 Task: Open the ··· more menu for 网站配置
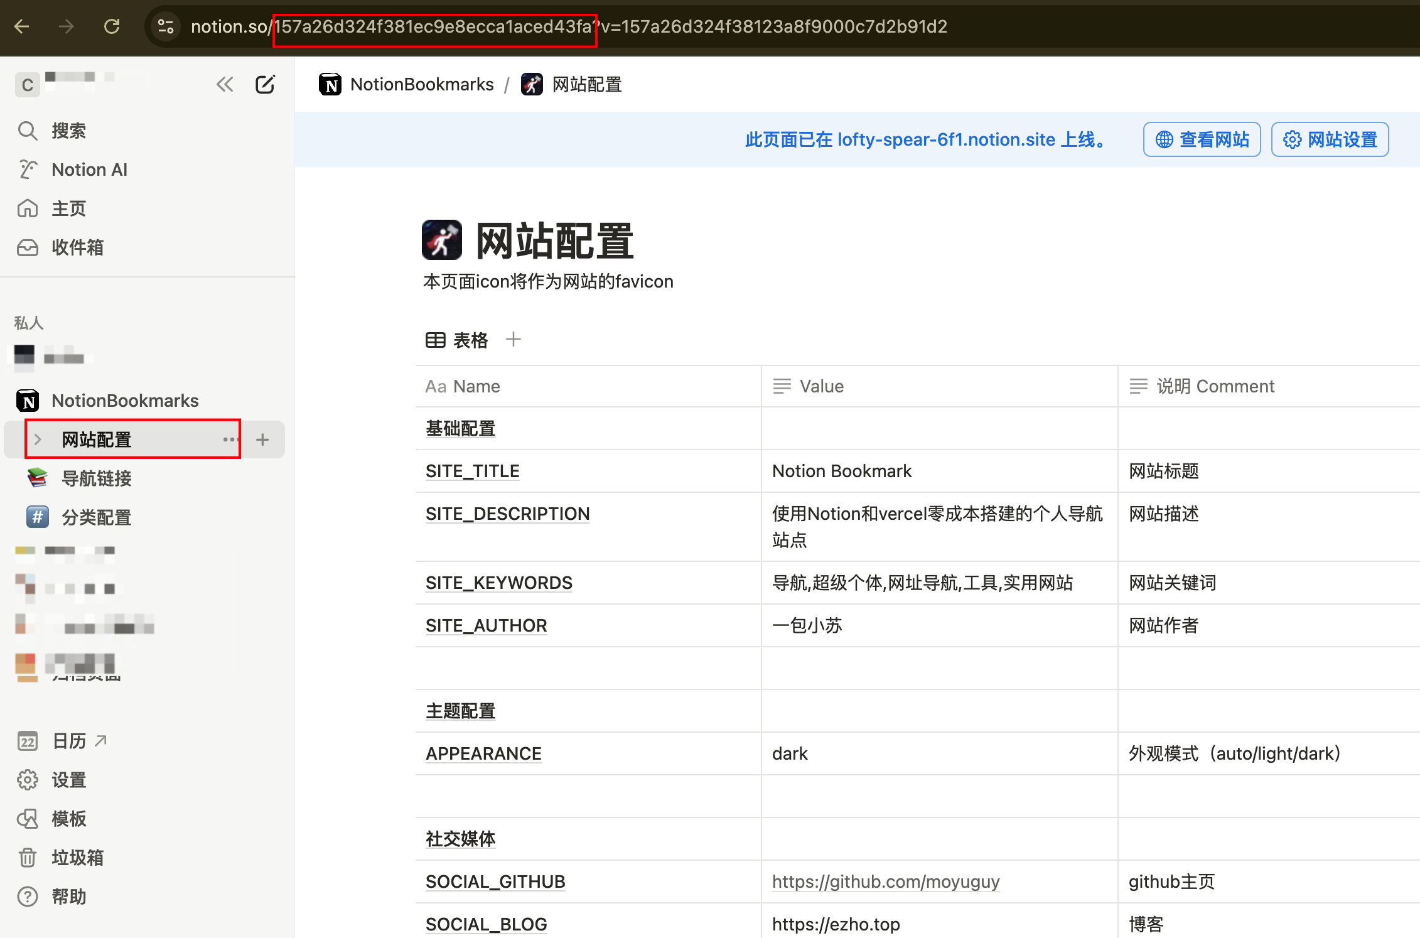(x=230, y=439)
